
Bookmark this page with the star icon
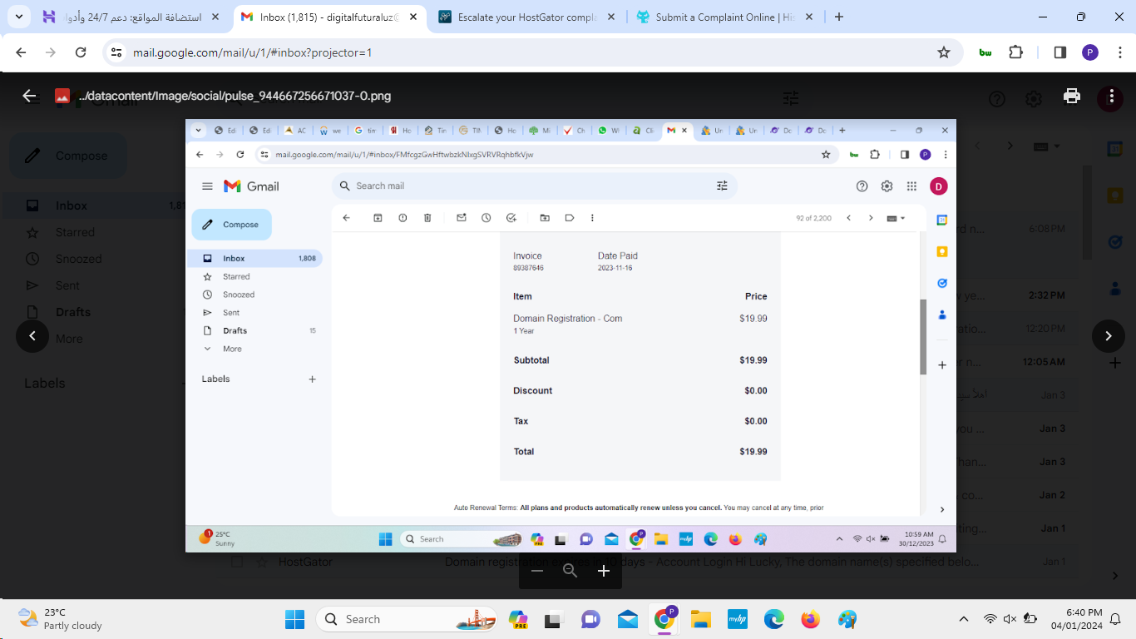tap(944, 52)
